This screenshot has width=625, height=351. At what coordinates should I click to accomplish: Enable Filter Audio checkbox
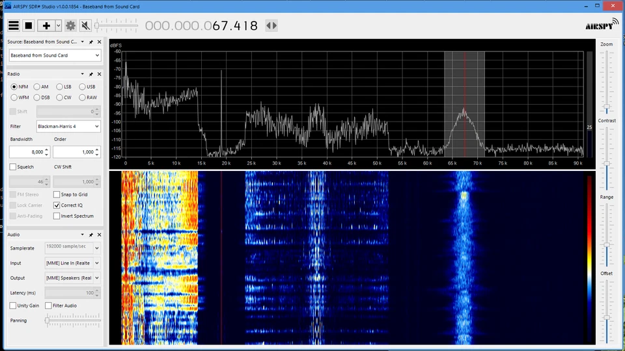(48, 305)
